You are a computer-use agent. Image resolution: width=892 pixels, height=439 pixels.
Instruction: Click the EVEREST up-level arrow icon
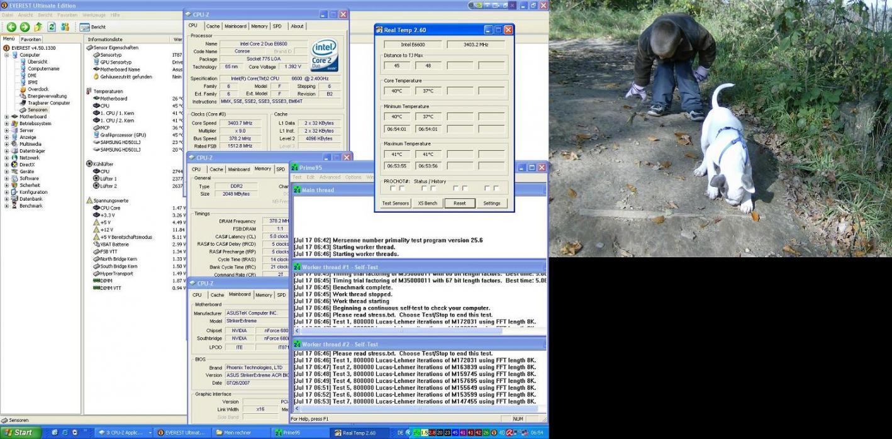38,27
